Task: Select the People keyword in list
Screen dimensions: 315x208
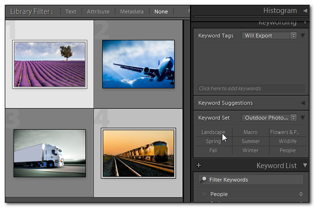Action: coord(219,194)
